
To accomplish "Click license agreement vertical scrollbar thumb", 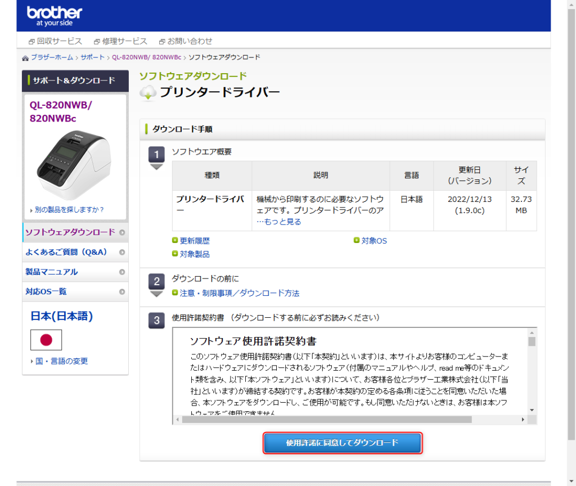I will click(x=532, y=341).
